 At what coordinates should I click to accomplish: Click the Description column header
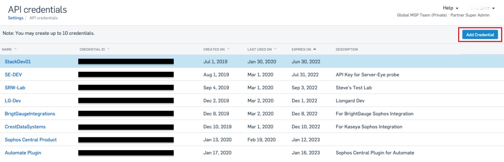tap(347, 49)
